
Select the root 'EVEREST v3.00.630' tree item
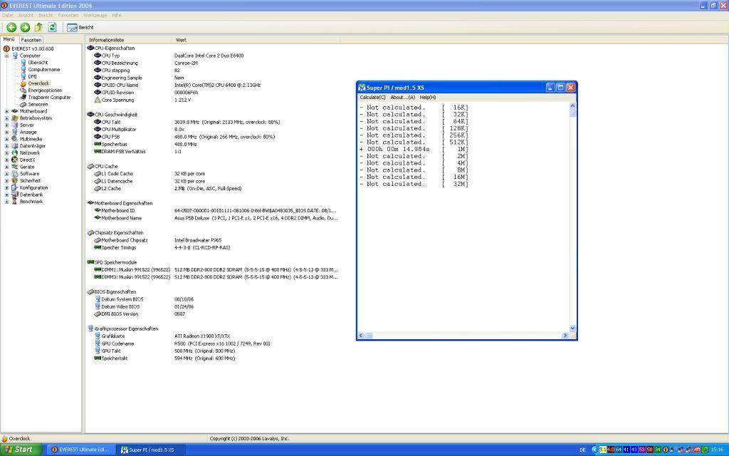33,49
